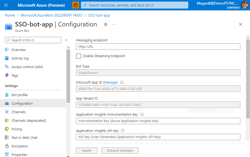Collapse the left sidebar with chevrons
The image size is (250, 157).
click(66, 40)
